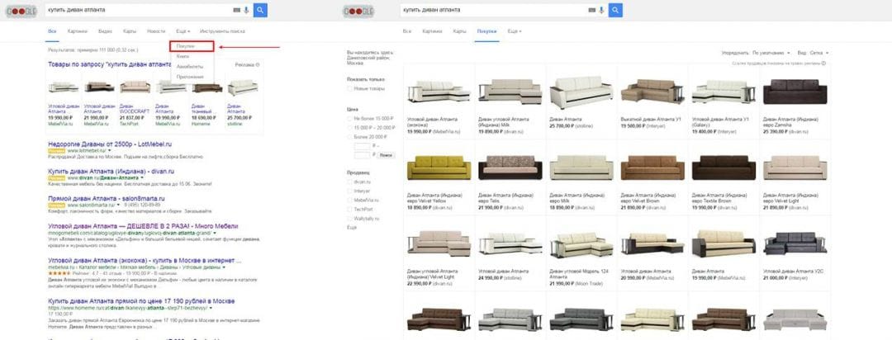Screen dimensions: 892x340
Task: Choose Покупки in the Ещё menu
Action: [x=192, y=46]
